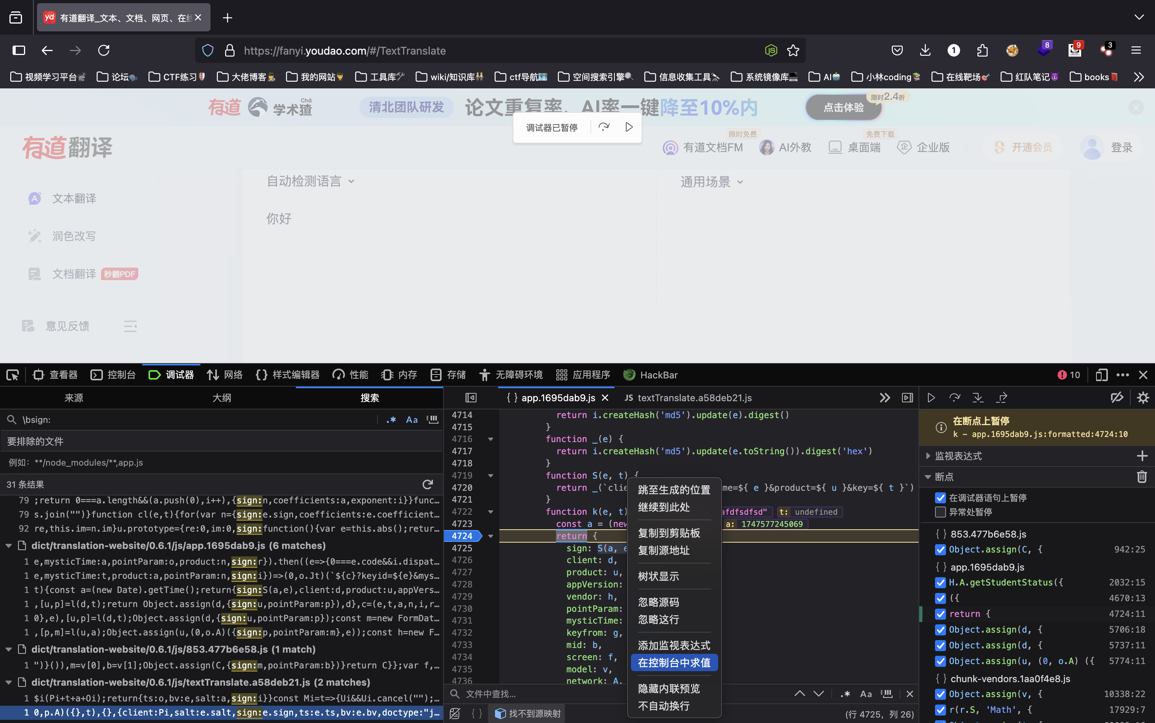Toggle regex mode in the search panel

pos(391,419)
